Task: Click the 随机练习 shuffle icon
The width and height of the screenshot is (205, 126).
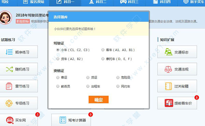Action: point(10,69)
